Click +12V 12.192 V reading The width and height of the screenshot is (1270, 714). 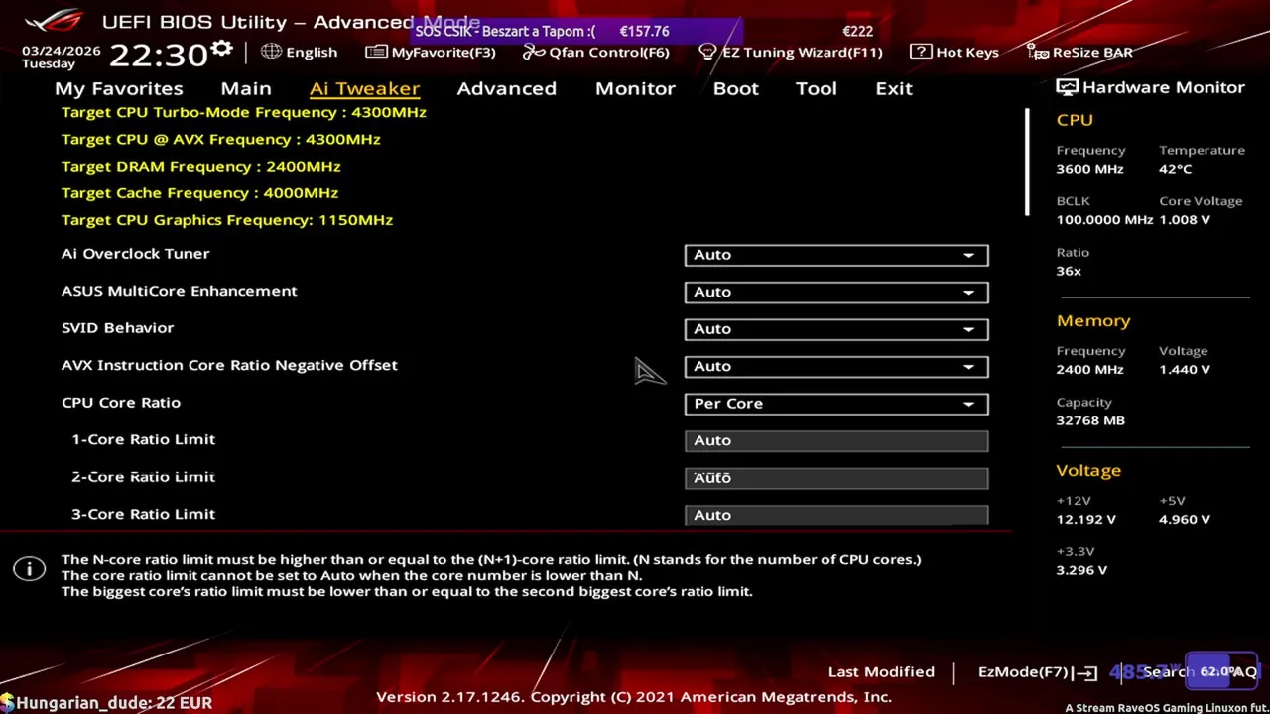pyautogui.click(x=1085, y=519)
